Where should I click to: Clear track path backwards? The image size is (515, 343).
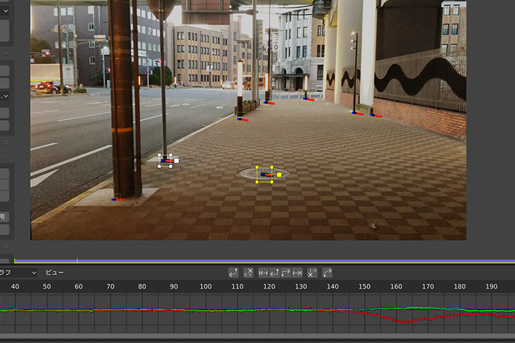pyautogui.click(x=248, y=272)
